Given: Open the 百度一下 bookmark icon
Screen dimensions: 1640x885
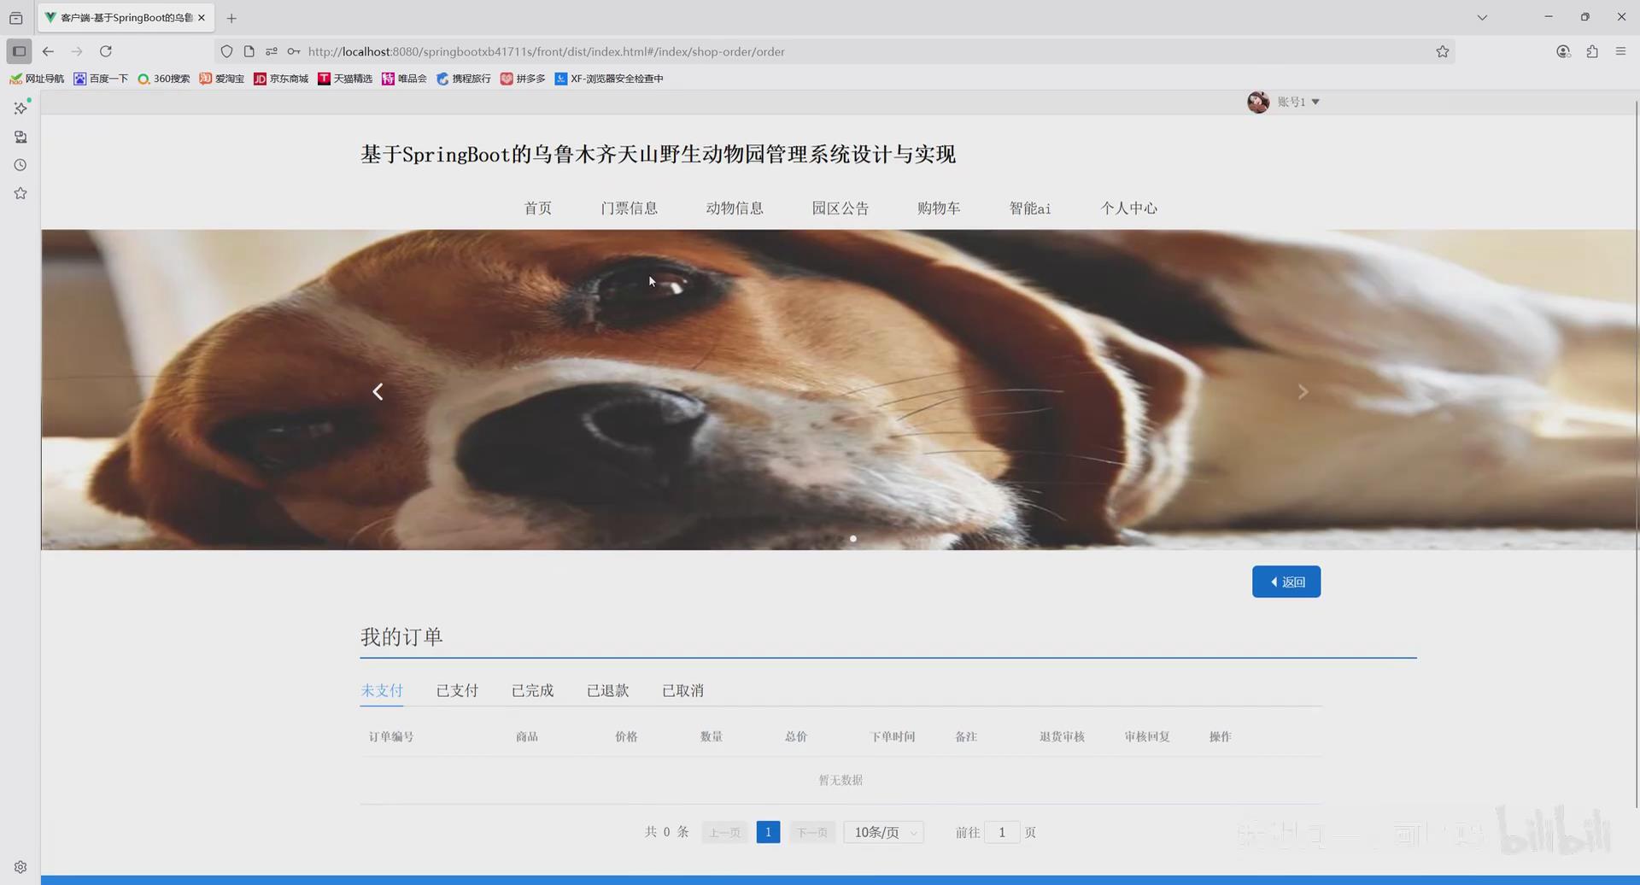Looking at the screenshot, I should coord(78,79).
